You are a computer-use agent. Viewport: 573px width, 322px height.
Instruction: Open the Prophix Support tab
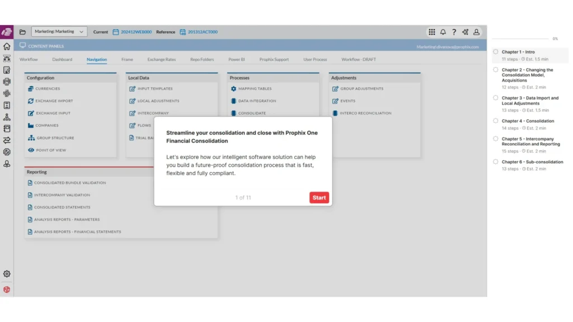pyautogui.click(x=274, y=59)
